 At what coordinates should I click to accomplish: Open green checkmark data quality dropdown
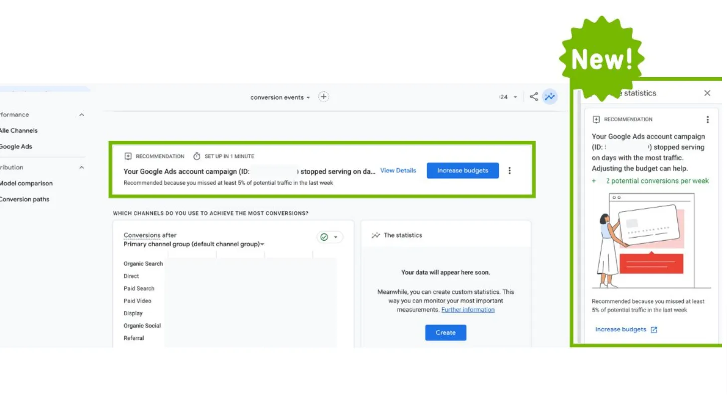pyautogui.click(x=330, y=237)
